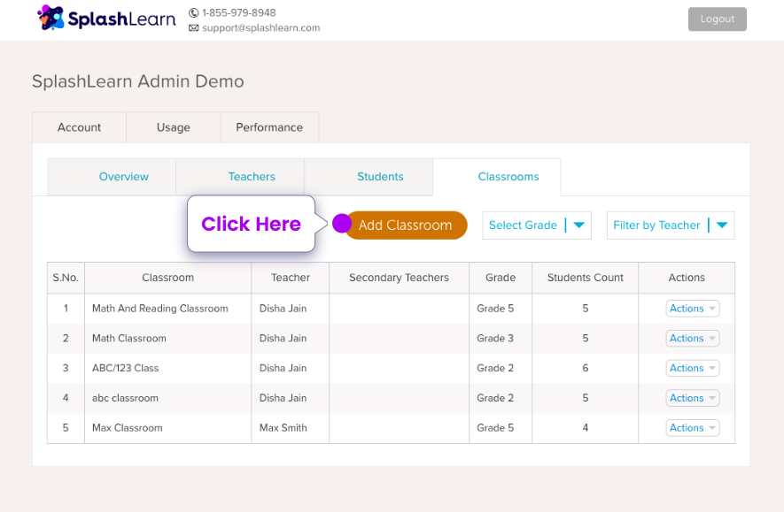Image resolution: width=784 pixels, height=512 pixels.
Task: Click the SplashLearn Admin Demo heading
Action: pos(138,81)
